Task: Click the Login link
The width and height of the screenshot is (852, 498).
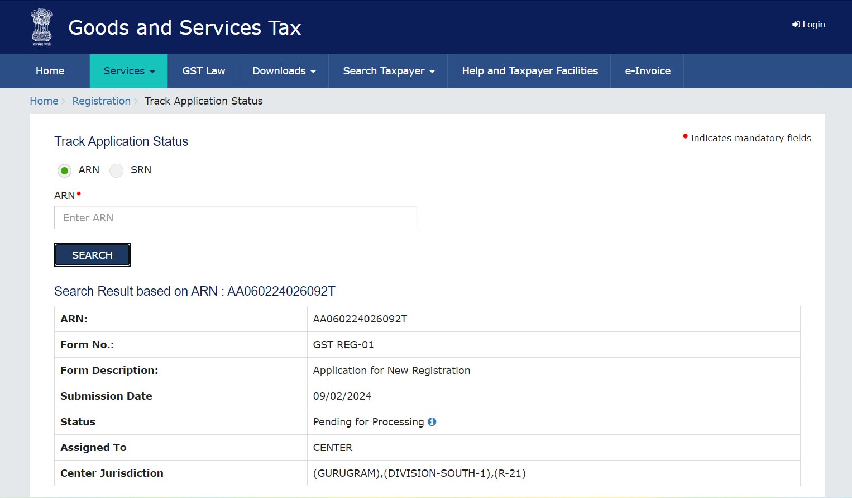Action: point(813,25)
